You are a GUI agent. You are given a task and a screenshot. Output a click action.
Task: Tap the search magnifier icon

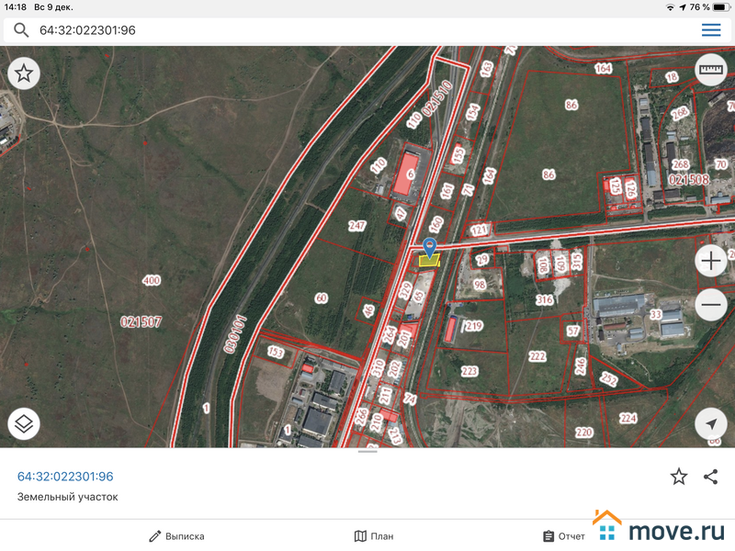coord(20,30)
